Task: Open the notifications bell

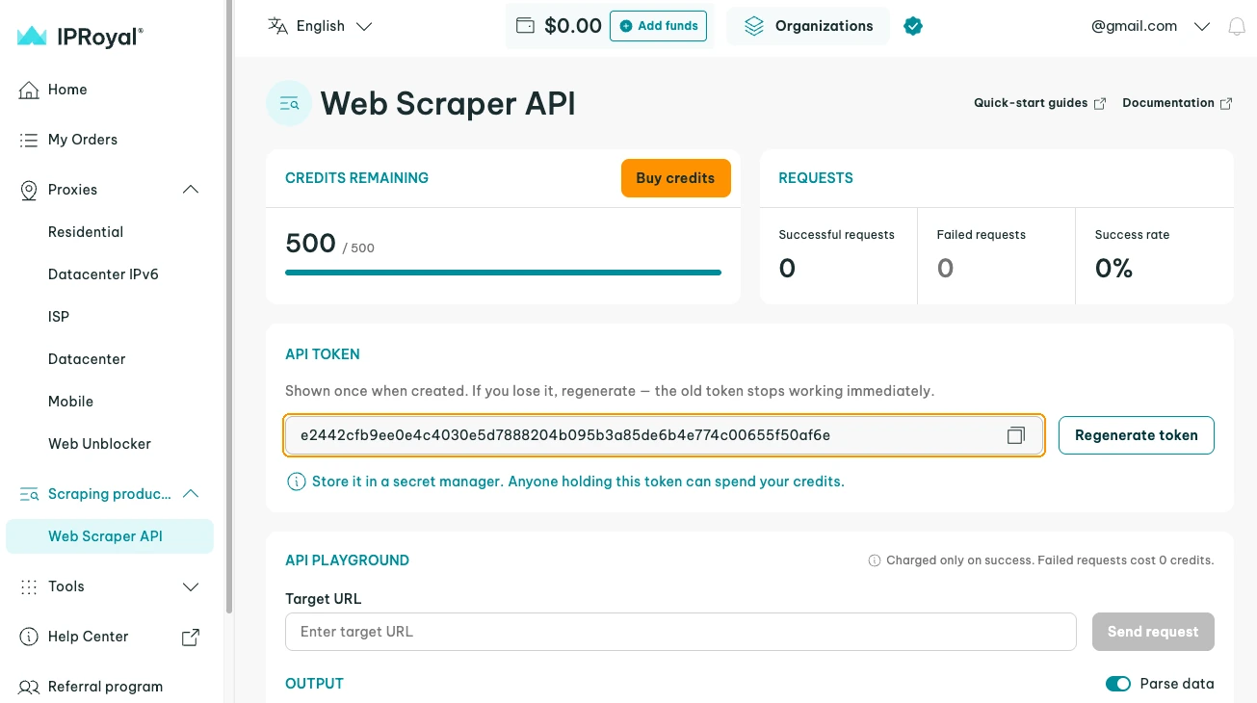Action: (x=1237, y=27)
